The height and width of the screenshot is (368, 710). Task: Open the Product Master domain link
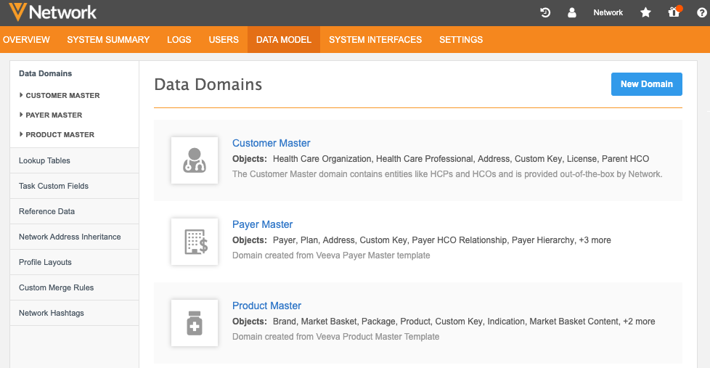[x=266, y=306]
